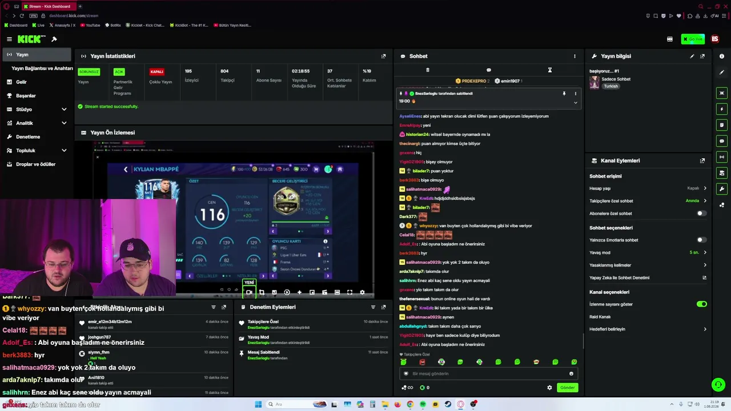Expand the Stüdyo sidebar section

64,110
